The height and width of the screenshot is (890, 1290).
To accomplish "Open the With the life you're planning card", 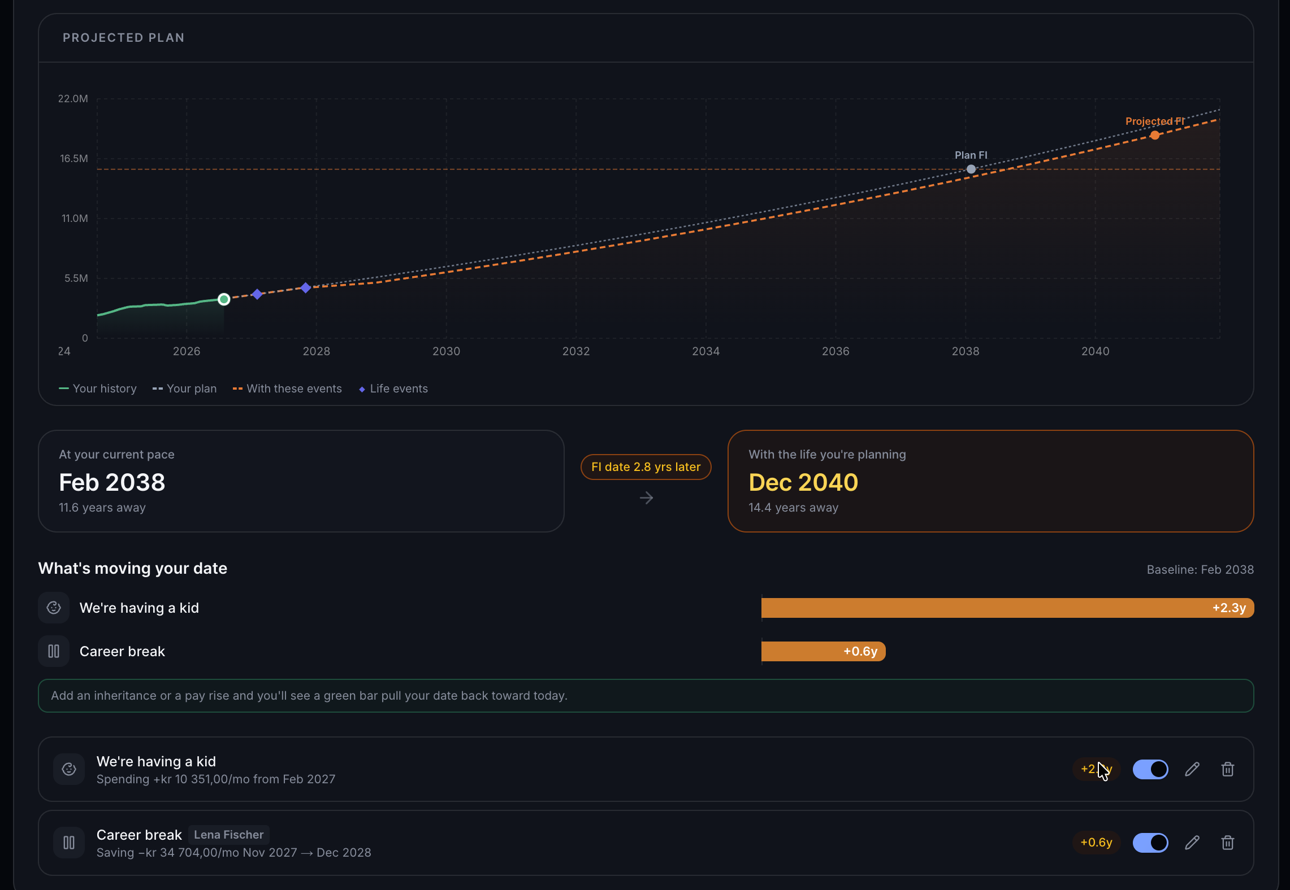I will 990,481.
